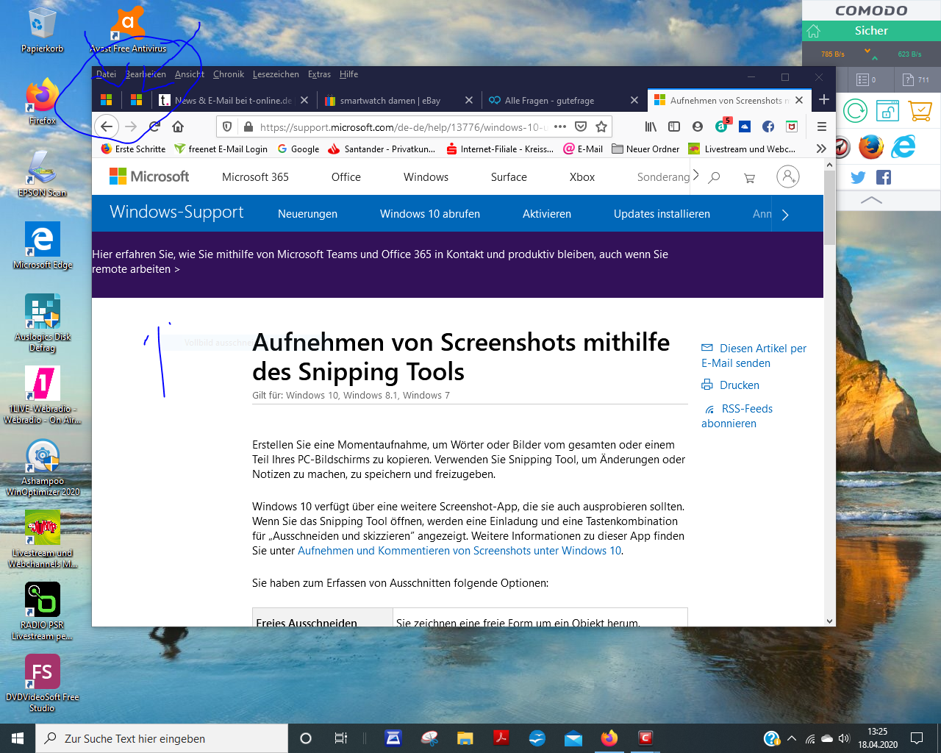This screenshot has width=941, height=753.
Task: Open the volume icon in system tray
Action: tap(844, 738)
